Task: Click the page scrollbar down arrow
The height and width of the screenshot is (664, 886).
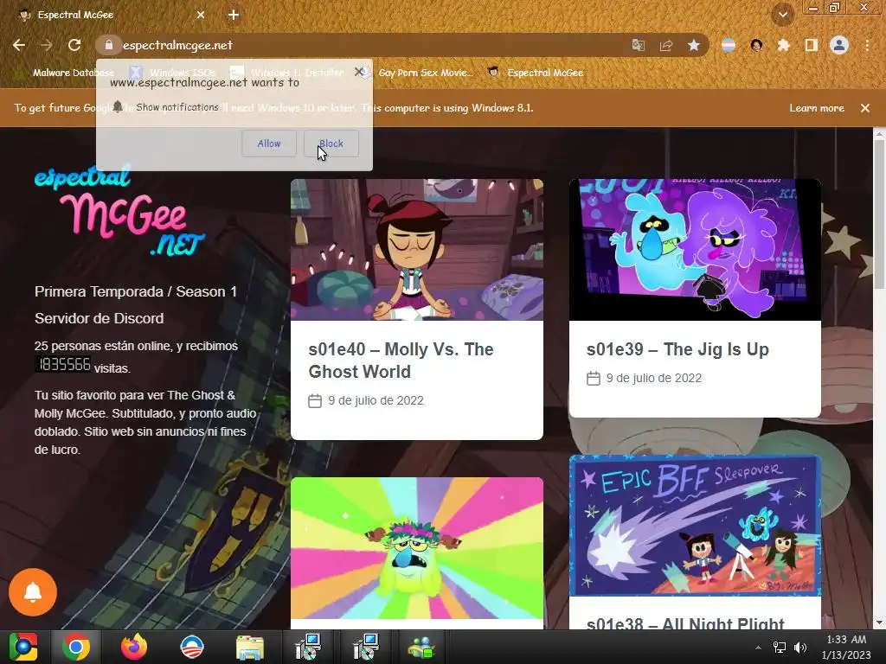Action: 879,622
